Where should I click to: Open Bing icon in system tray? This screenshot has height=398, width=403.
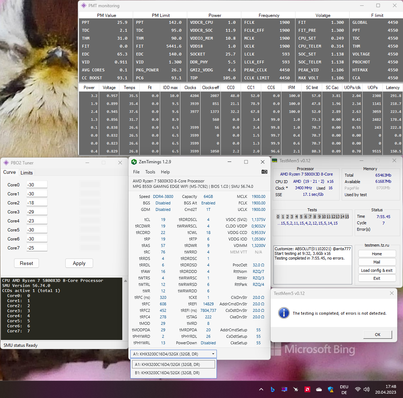coord(272,389)
